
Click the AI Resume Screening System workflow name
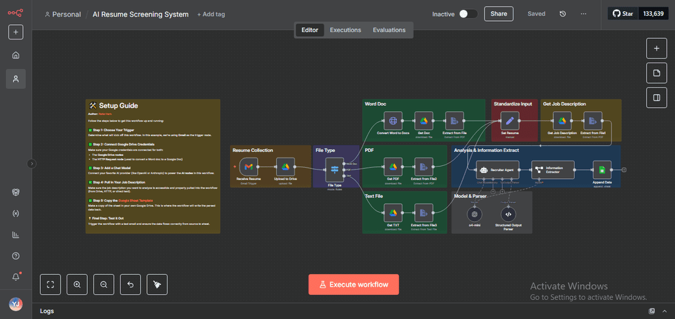pos(140,14)
